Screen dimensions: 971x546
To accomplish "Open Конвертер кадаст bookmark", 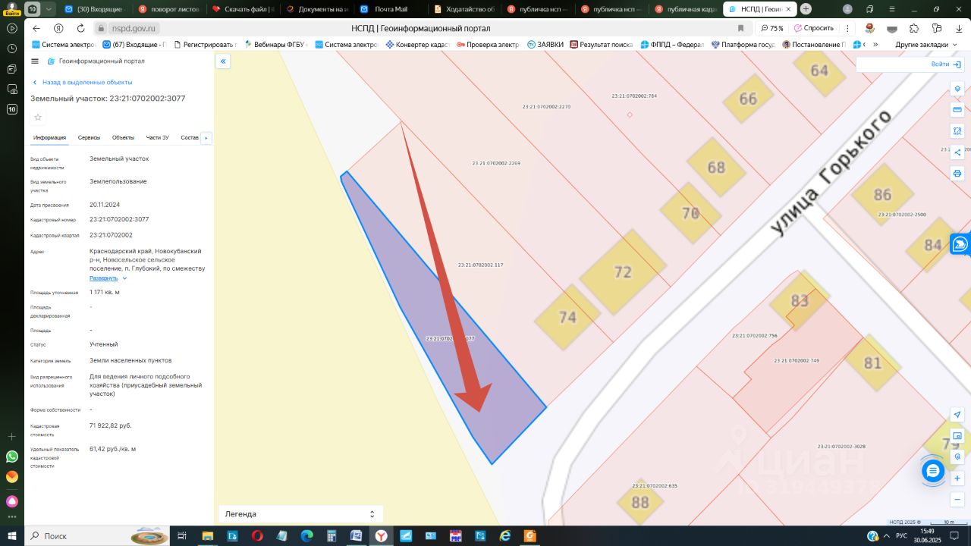I will click(x=418, y=45).
